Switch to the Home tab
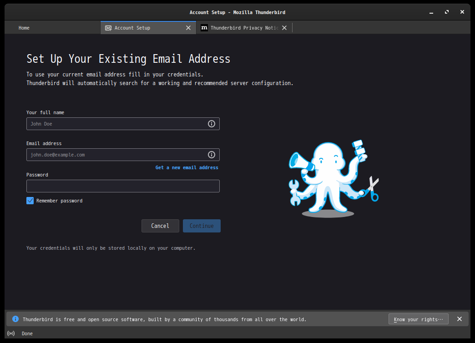This screenshot has height=343, width=475. click(52, 28)
